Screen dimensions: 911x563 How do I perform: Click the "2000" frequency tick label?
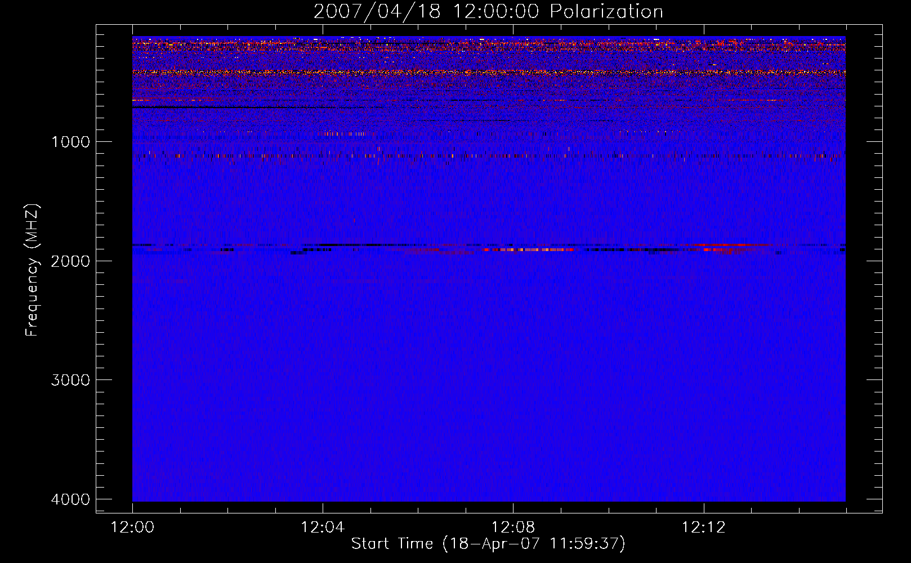pos(70,261)
